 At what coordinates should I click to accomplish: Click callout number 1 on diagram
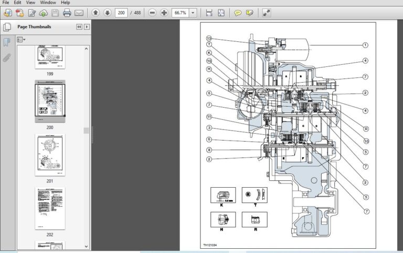(x=365, y=45)
